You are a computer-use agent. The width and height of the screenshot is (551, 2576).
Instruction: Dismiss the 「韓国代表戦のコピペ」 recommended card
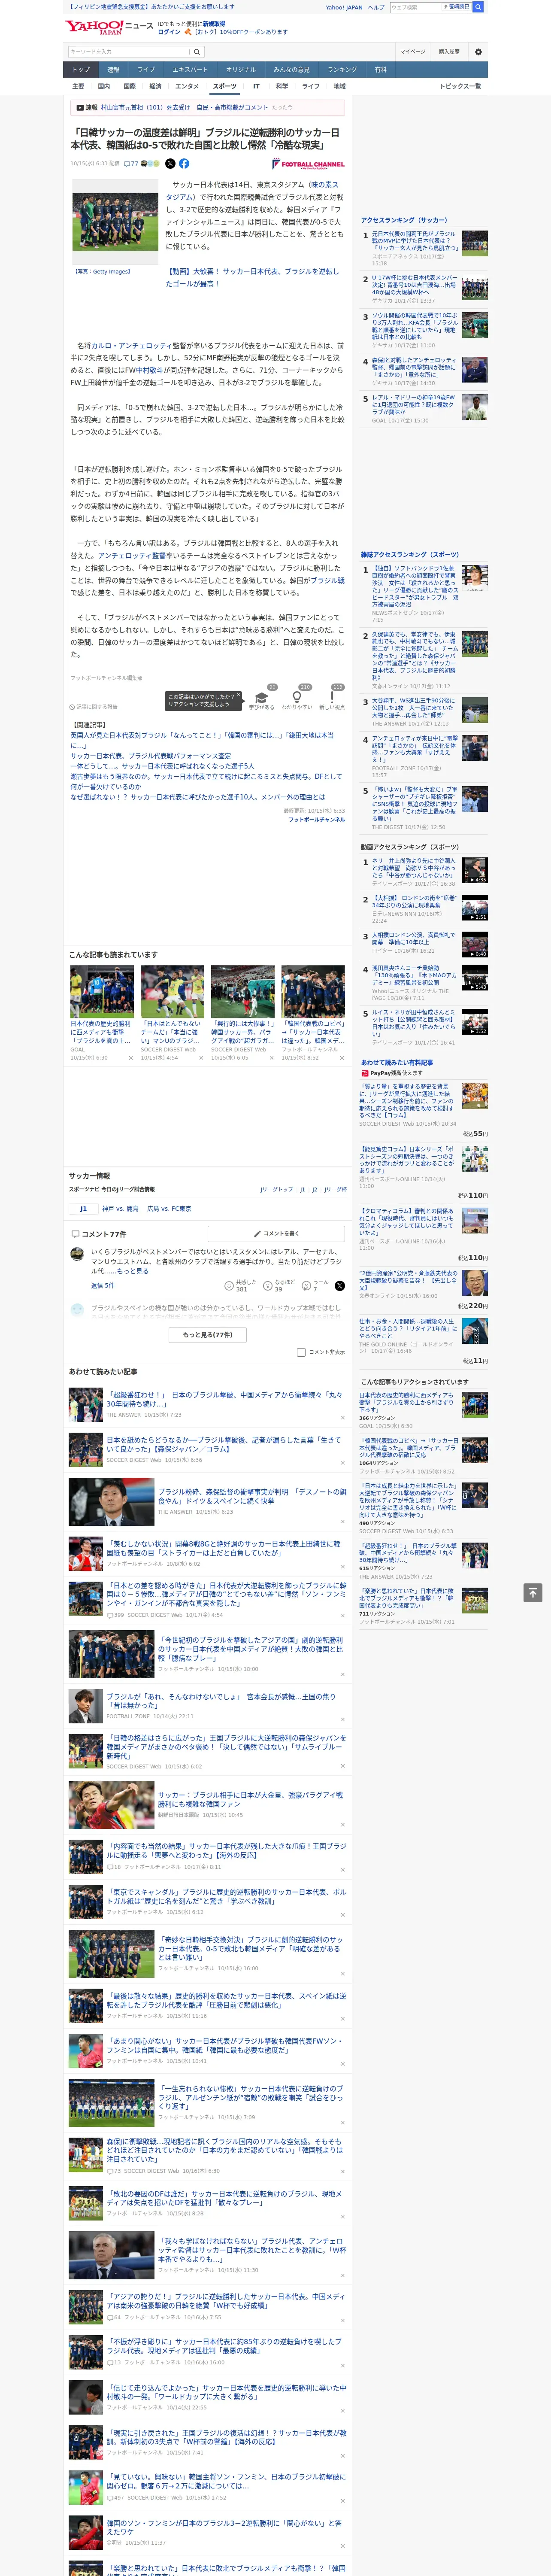click(341, 1058)
